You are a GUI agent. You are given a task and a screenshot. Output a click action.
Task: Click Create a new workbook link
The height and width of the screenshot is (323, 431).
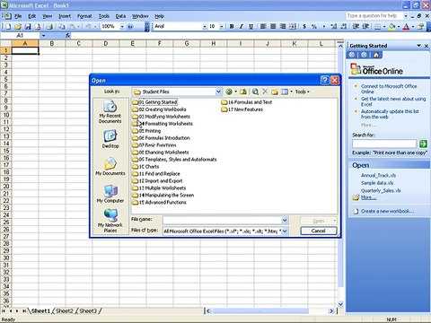point(388,211)
